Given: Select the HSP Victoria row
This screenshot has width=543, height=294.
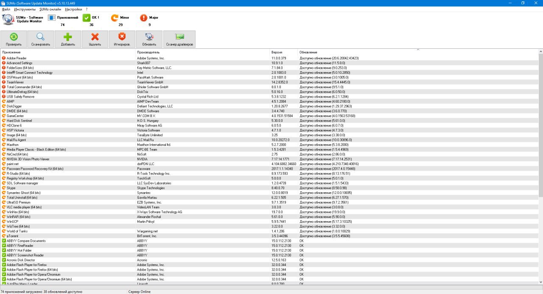Looking at the screenshot, I should click(x=269, y=130).
